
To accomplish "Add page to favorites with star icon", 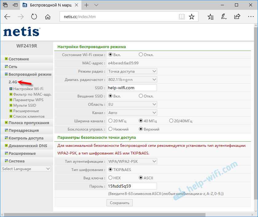I will (192, 17).
